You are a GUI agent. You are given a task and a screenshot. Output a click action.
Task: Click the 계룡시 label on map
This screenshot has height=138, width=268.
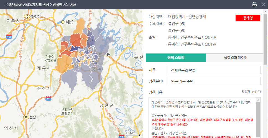[x=44, y=68]
